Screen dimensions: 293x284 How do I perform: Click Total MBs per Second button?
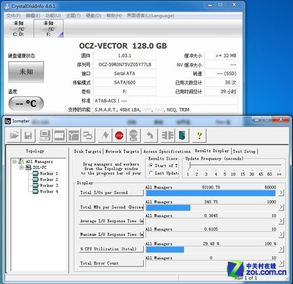[111, 207]
